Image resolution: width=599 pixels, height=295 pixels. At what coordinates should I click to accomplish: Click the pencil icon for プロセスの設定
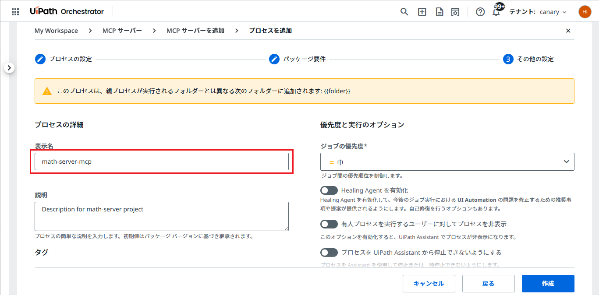40,59
